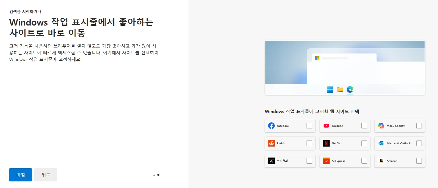Click the Amazon logo icon

click(381, 161)
